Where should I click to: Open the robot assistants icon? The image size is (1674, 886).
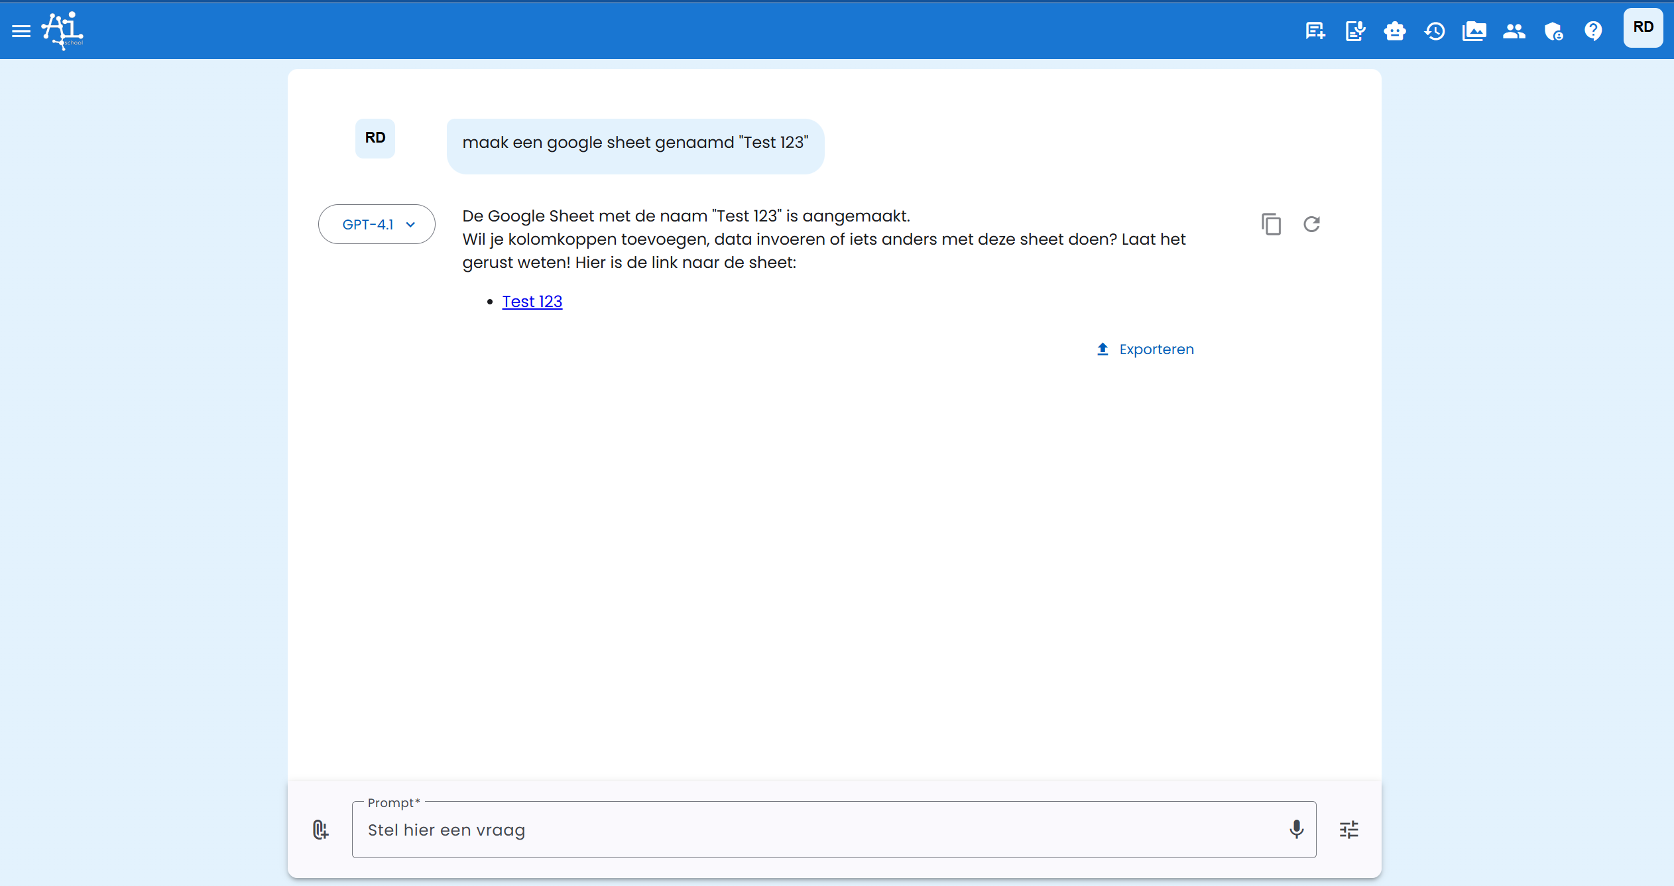(1394, 31)
